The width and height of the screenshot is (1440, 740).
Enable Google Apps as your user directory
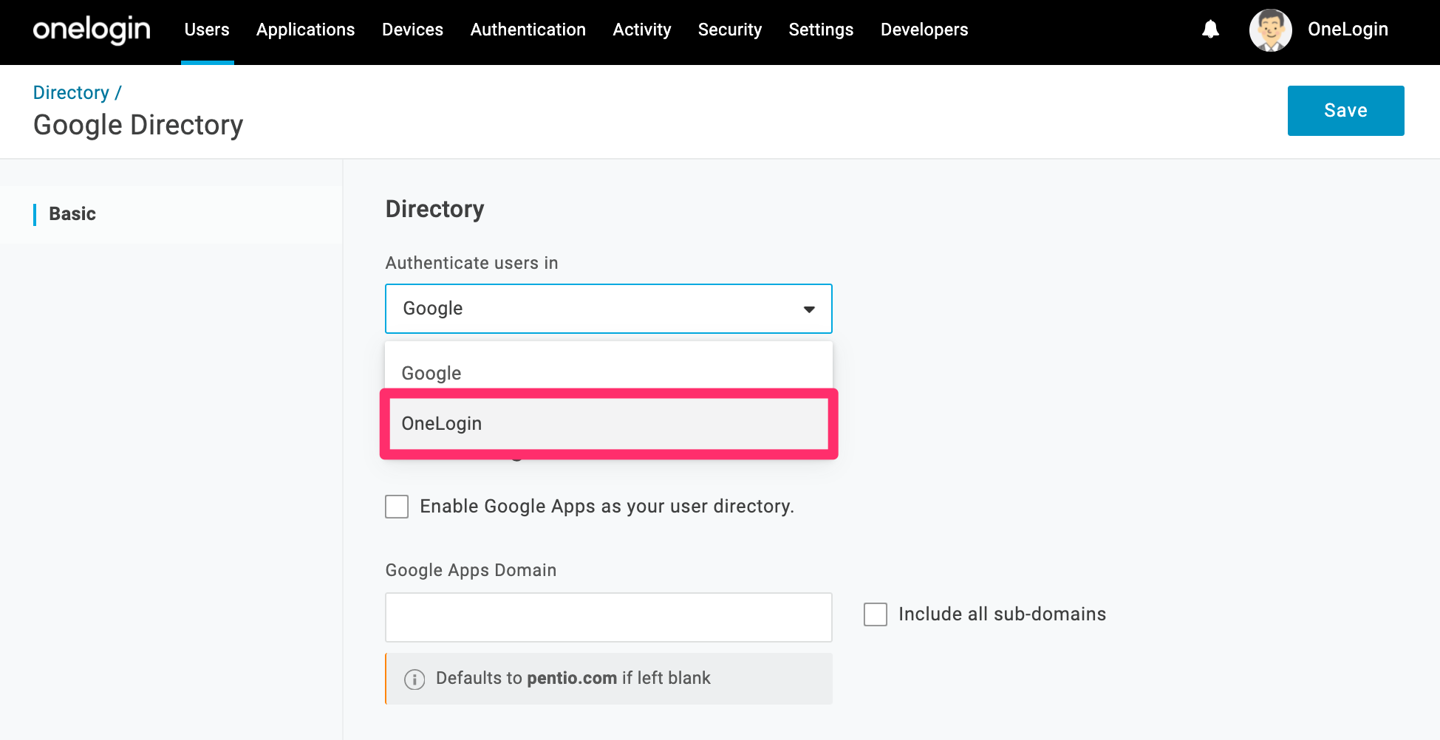[x=397, y=507]
